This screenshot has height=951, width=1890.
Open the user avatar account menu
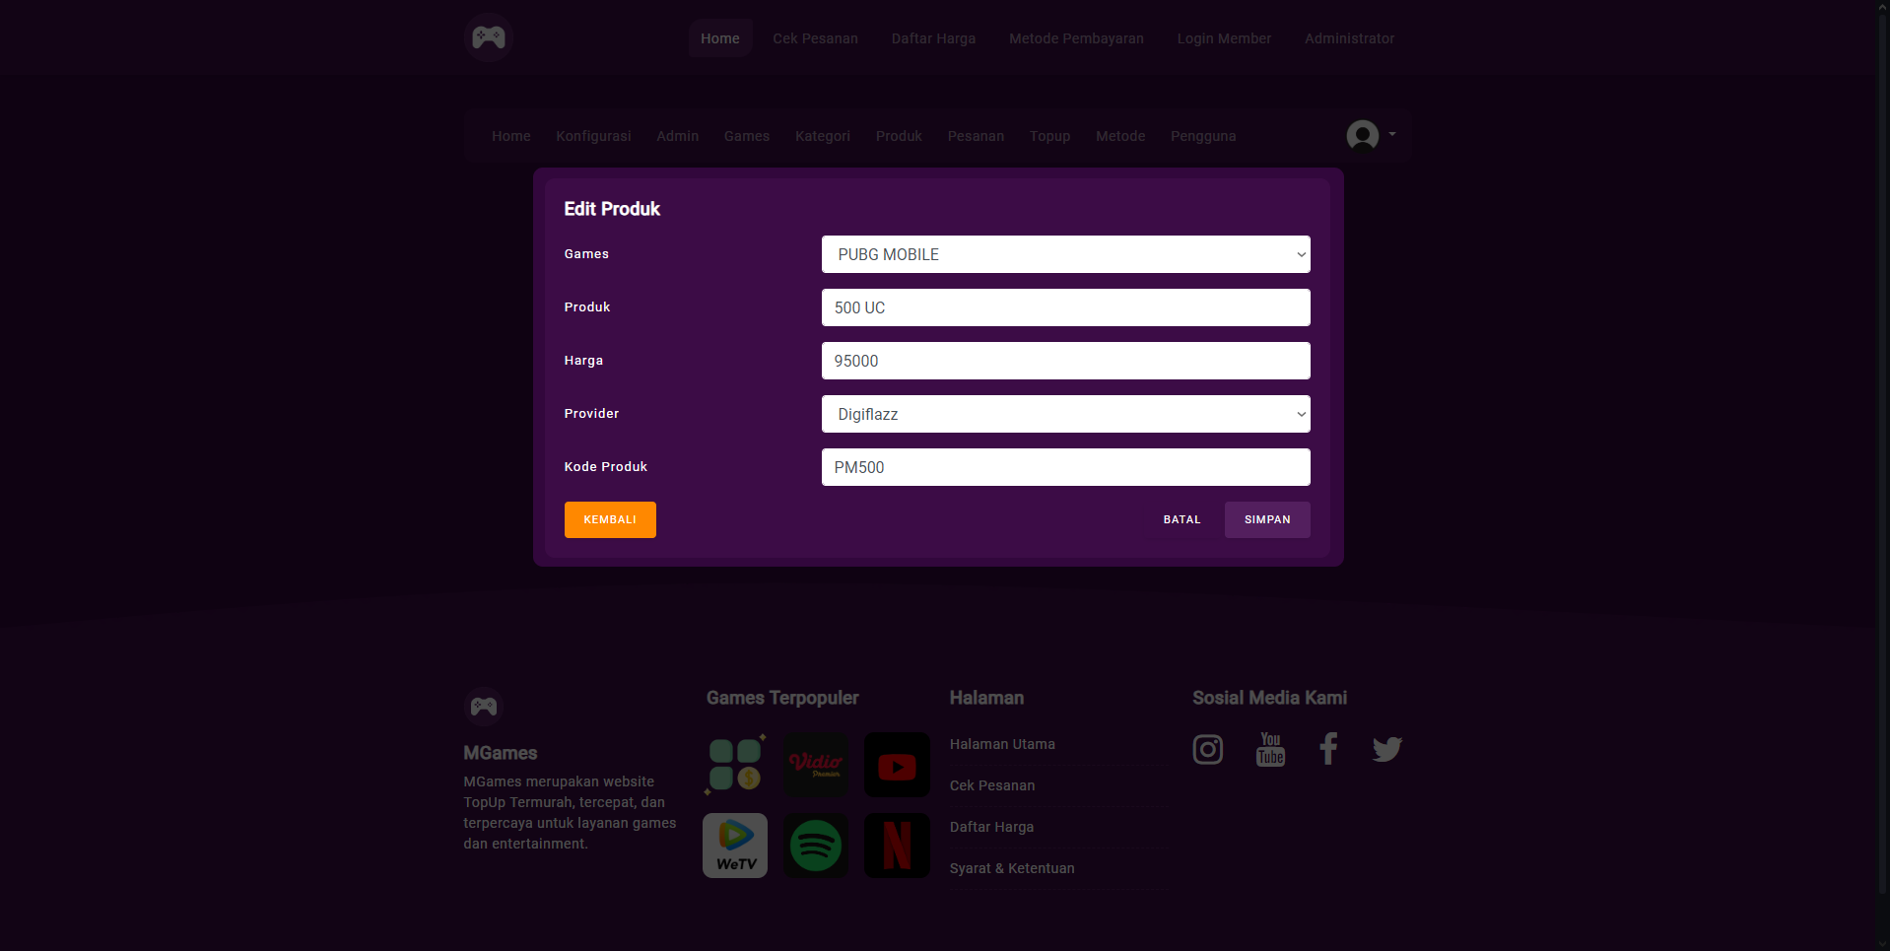pyautogui.click(x=1363, y=135)
